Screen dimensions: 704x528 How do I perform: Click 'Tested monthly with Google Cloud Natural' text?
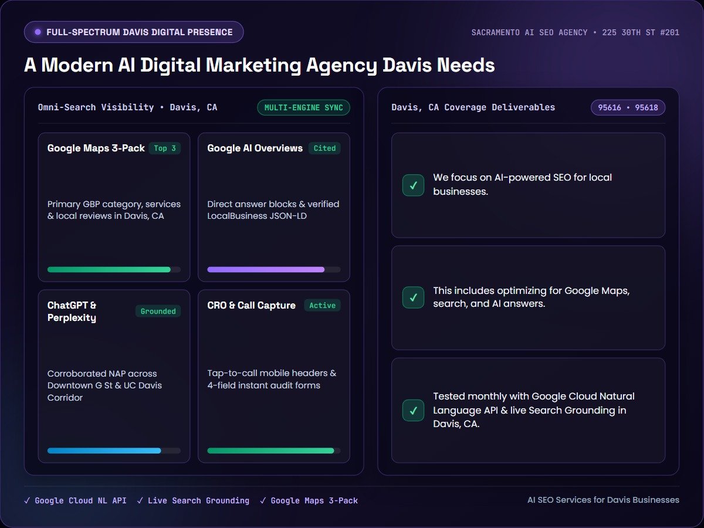point(534,410)
